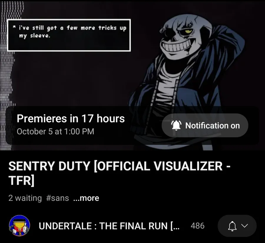
Task: Click the Sans character video thumbnail
Action: (x=132, y=76)
